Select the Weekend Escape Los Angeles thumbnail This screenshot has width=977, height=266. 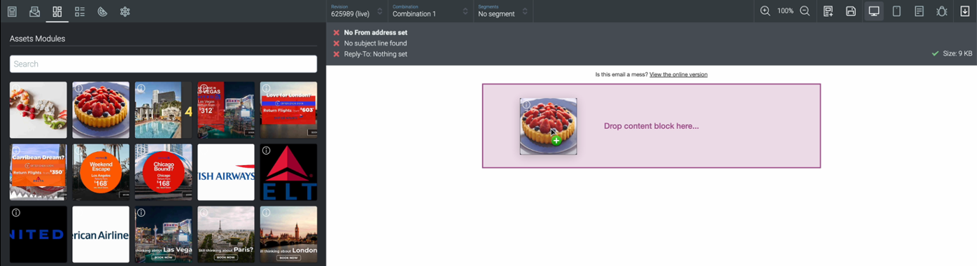coord(101,172)
